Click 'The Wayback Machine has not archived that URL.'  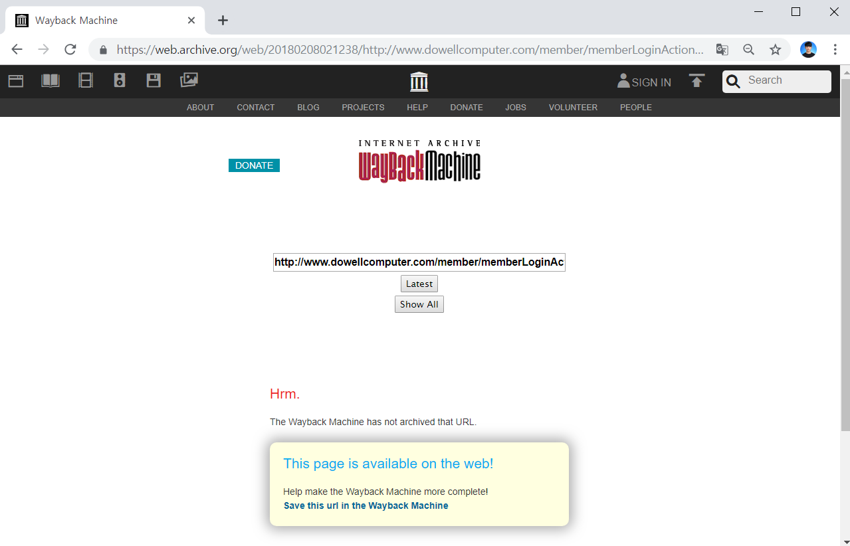pos(373,422)
